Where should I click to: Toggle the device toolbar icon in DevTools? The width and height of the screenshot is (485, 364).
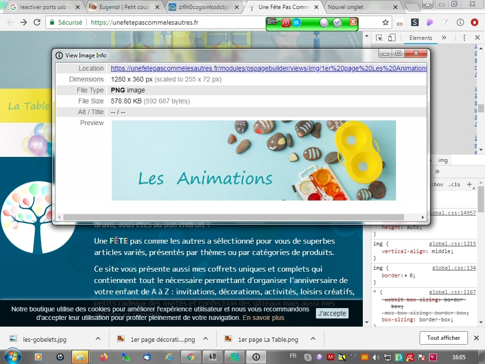(x=392, y=38)
